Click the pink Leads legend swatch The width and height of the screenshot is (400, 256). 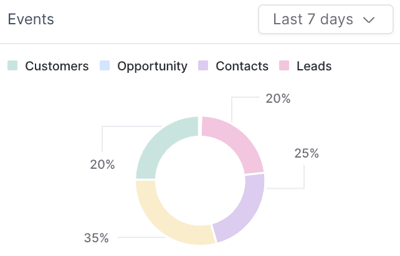(x=284, y=66)
